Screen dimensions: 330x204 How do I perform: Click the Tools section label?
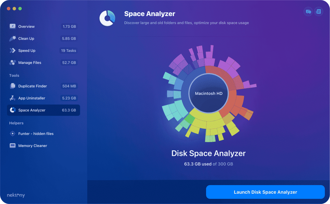click(x=14, y=75)
